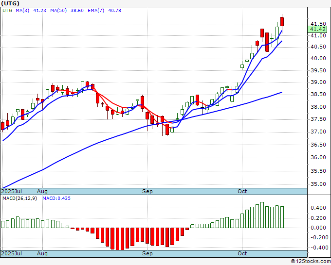Click the 41.00 price axis label
The height and width of the screenshot is (265, 331).
[x=318, y=35]
